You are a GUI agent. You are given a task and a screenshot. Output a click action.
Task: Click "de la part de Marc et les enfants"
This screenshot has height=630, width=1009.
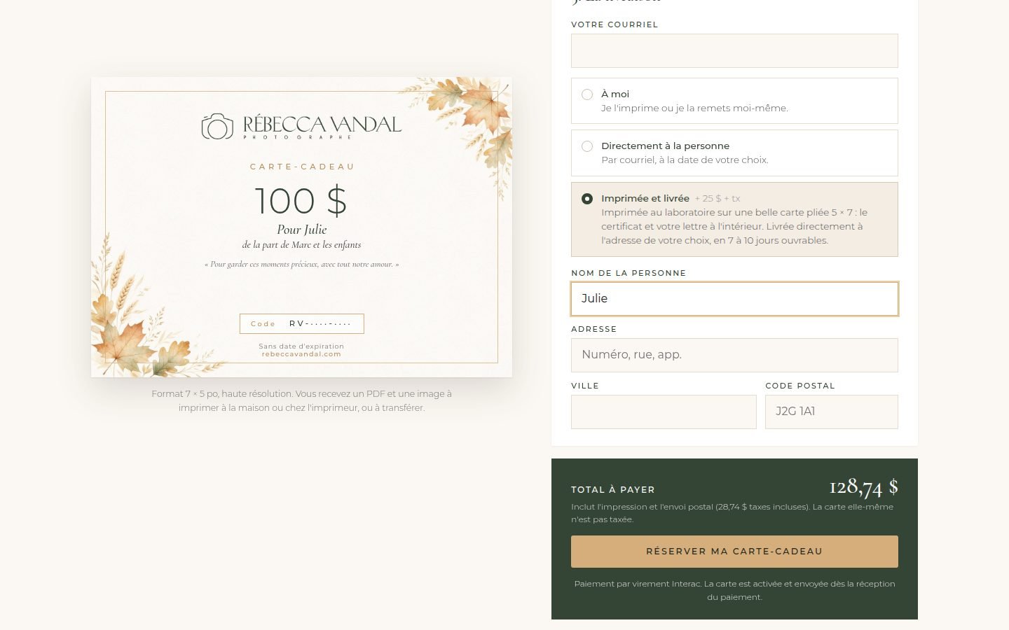pyautogui.click(x=301, y=245)
